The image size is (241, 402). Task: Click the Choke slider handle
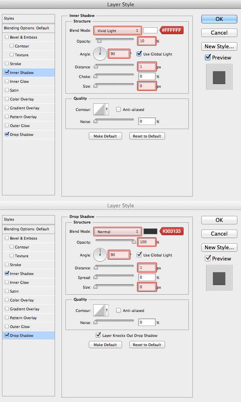96,76
